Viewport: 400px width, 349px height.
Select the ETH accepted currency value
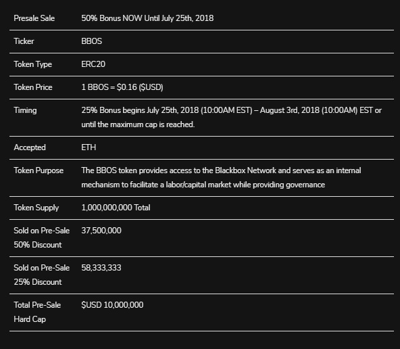pos(89,147)
